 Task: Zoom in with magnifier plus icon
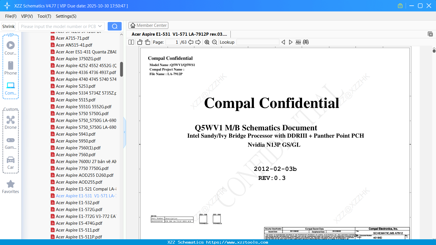207,42
